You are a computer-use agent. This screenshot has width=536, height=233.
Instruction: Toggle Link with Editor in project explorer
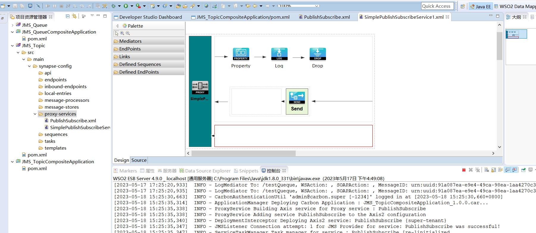74,16
